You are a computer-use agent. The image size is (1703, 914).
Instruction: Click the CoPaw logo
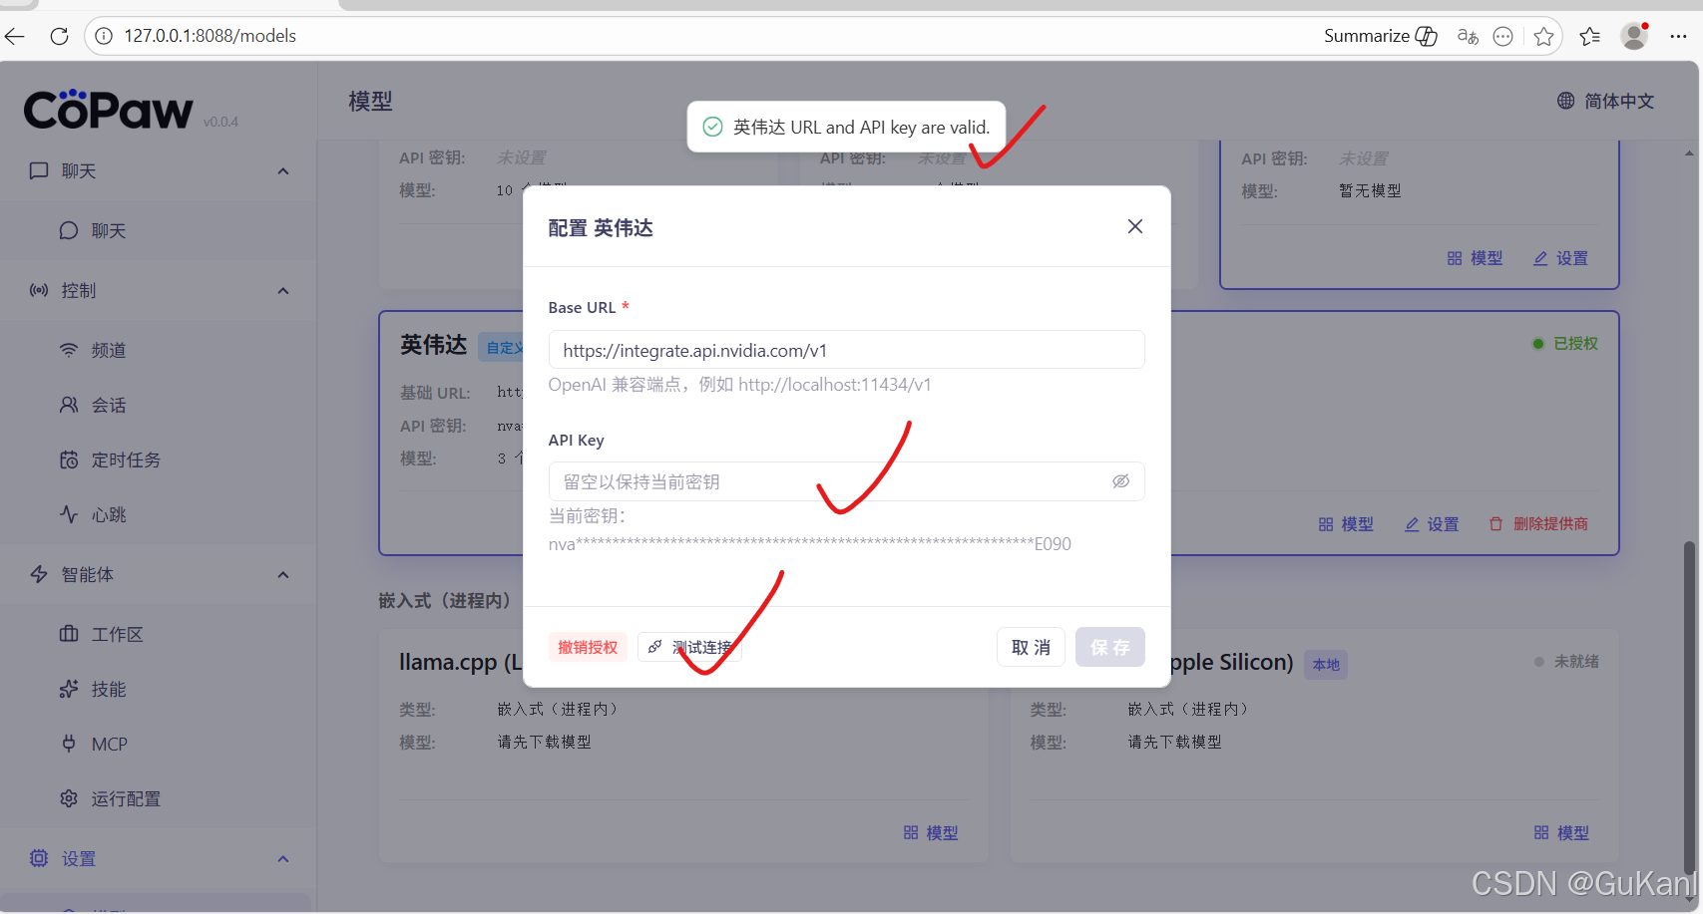click(110, 110)
